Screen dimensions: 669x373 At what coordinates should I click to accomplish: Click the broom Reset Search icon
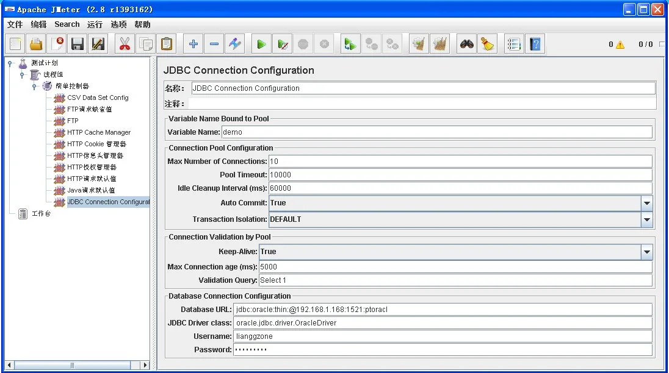tap(487, 44)
